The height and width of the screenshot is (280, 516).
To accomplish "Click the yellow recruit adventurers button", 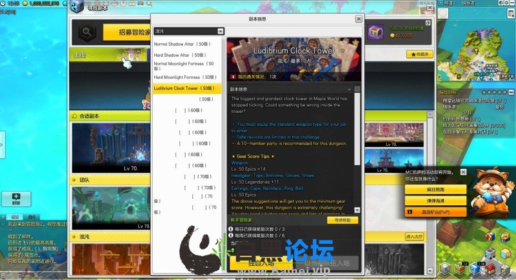I will tap(127, 32).
